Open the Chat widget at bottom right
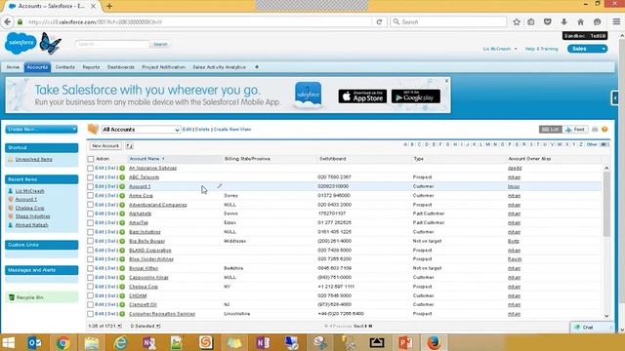Image resolution: width=625 pixels, height=351 pixels. [592, 328]
